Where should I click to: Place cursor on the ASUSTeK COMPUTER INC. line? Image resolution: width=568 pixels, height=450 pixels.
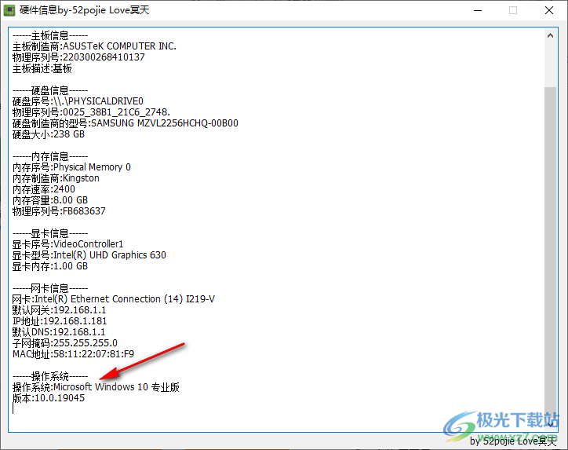[94, 46]
